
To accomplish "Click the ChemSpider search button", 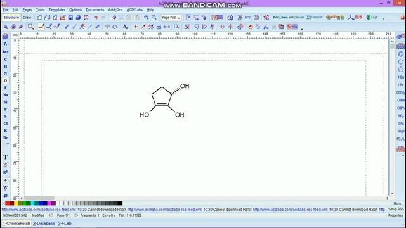I will [x=315, y=18].
